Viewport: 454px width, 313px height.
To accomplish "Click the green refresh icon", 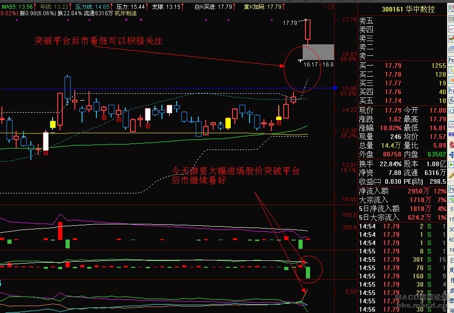I will pos(451,199).
